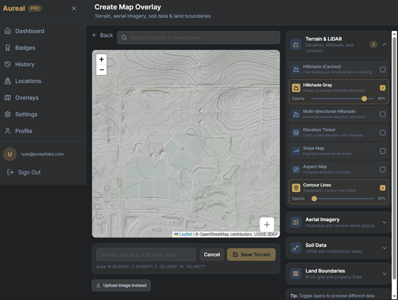
Task: Expand the Soil Data section
Action: coord(385,248)
